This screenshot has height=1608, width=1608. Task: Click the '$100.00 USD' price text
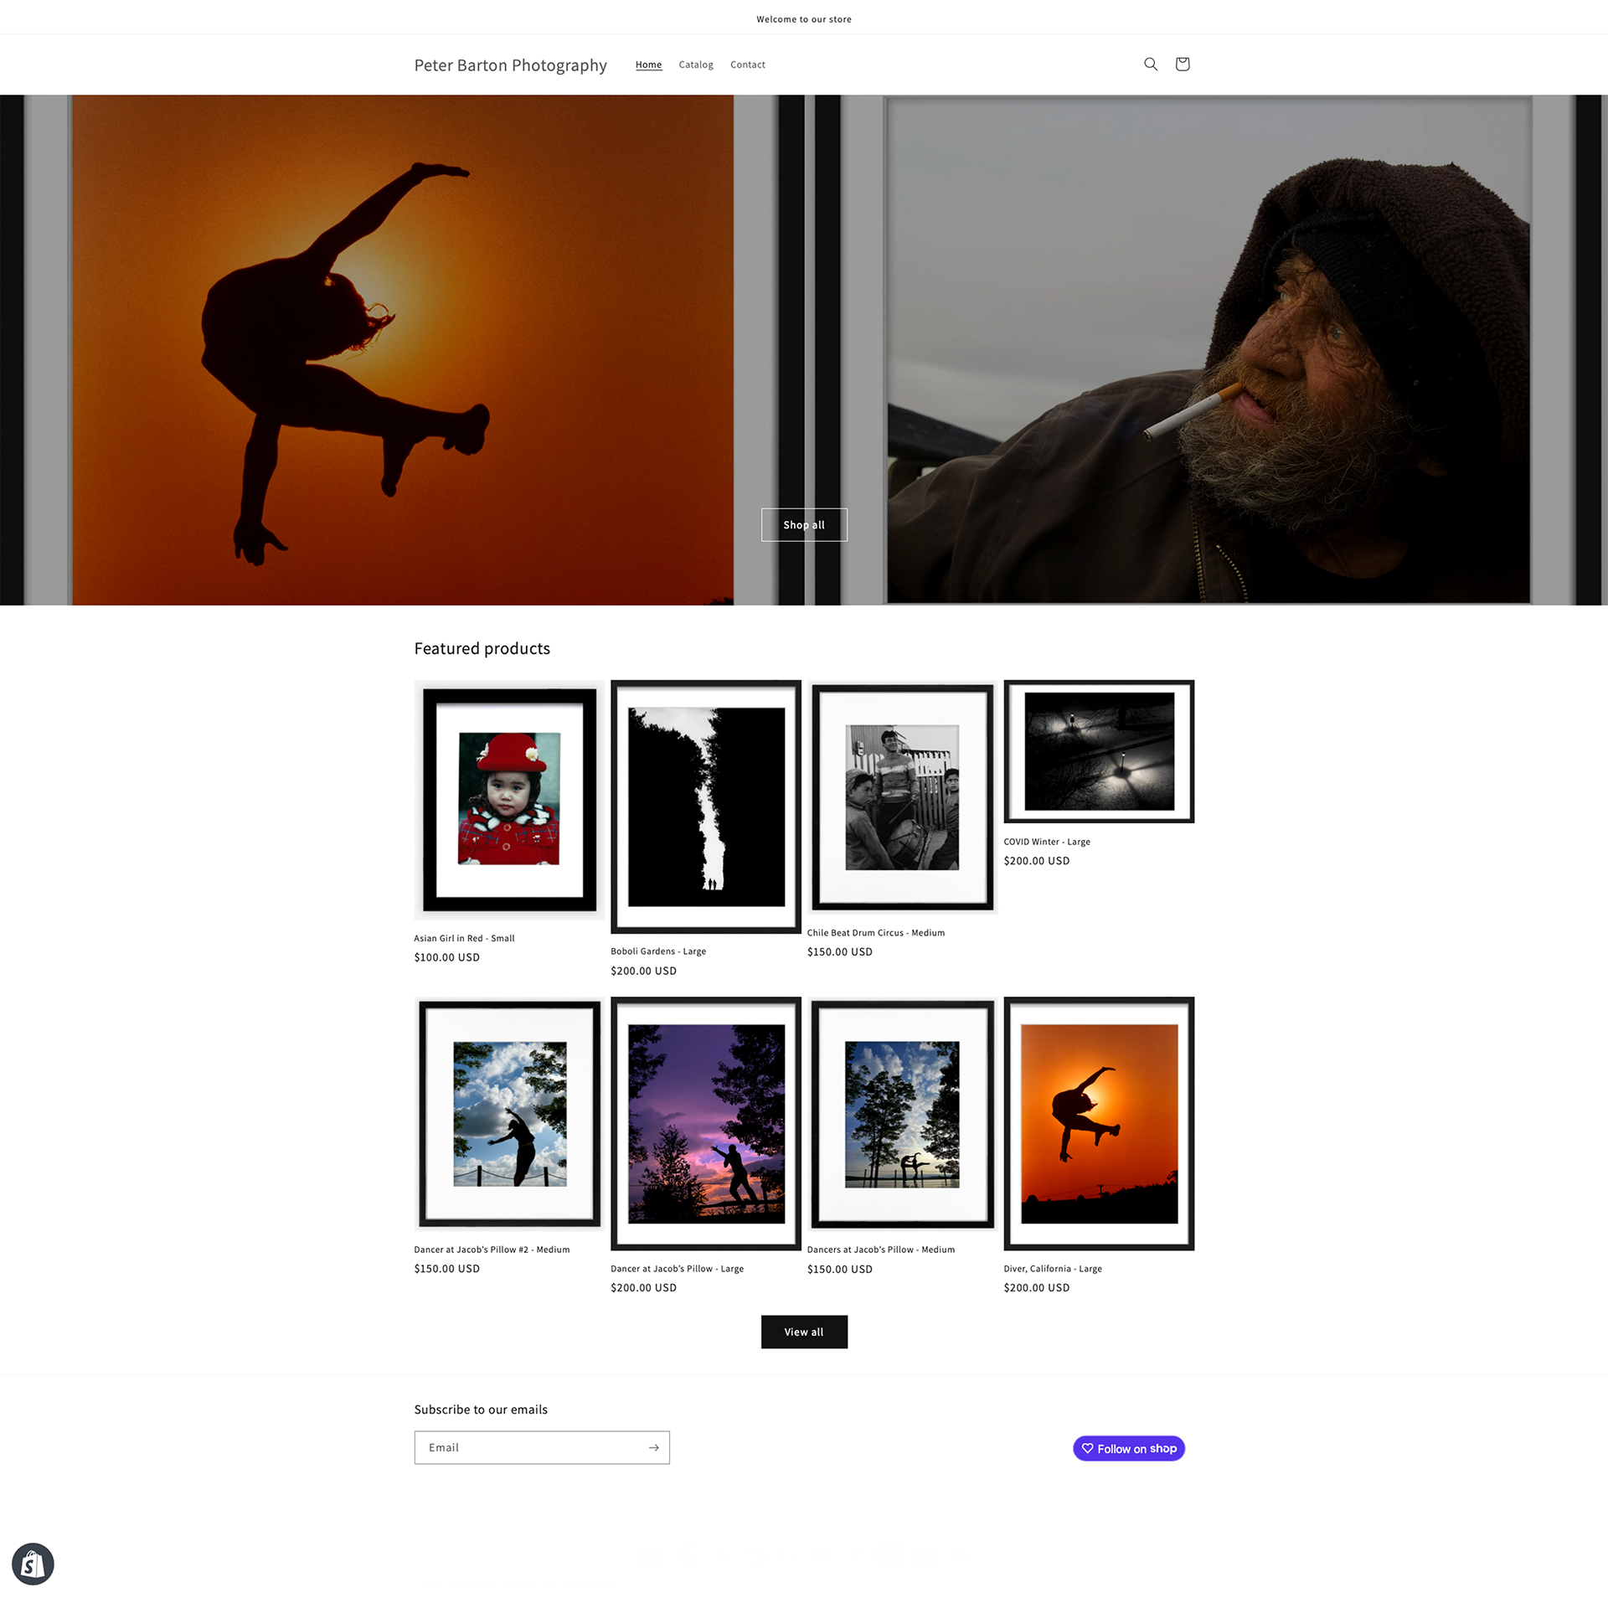click(446, 957)
